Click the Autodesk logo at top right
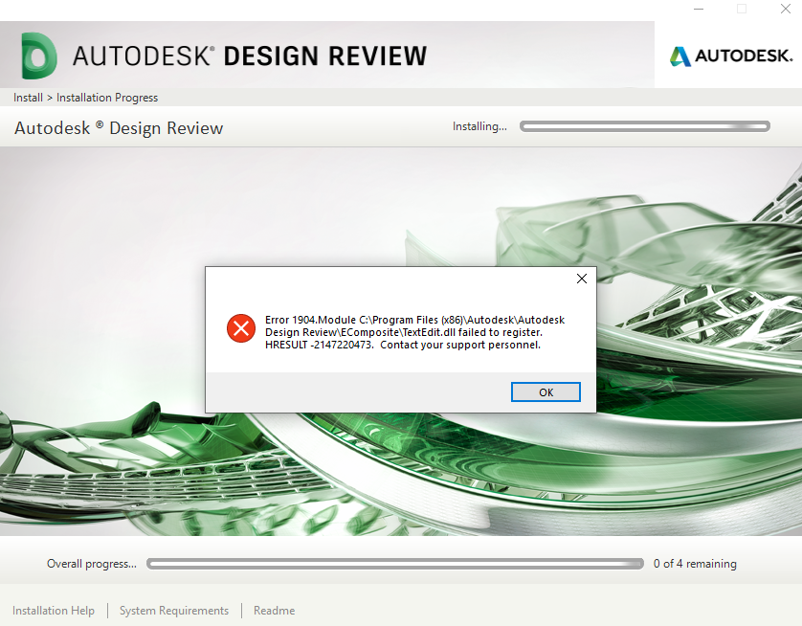Viewport: 802px width, 626px height. point(731,56)
